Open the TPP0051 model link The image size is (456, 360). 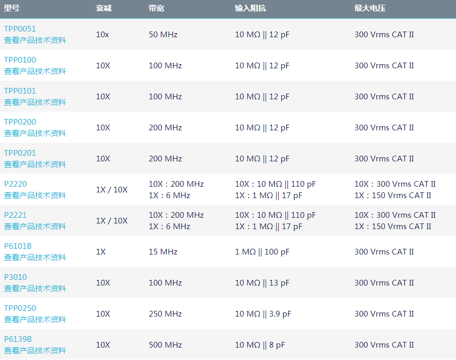(x=20, y=29)
